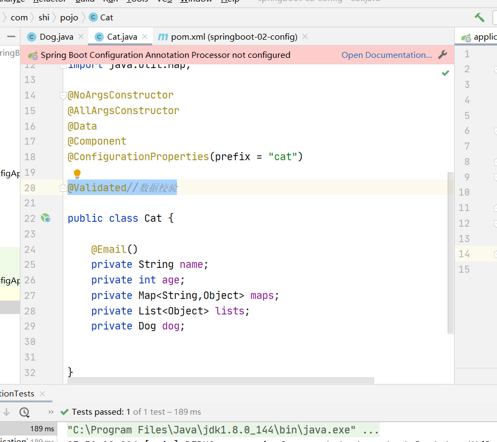Viewport: 497px width, 442px height.
Task: Click the "cat" prefix string
Action: (283, 156)
